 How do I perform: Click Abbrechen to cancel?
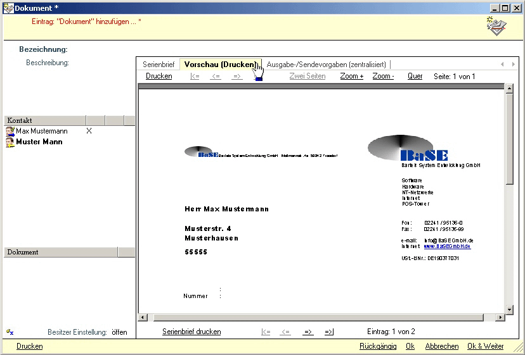pyautogui.click(x=441, y=346)
